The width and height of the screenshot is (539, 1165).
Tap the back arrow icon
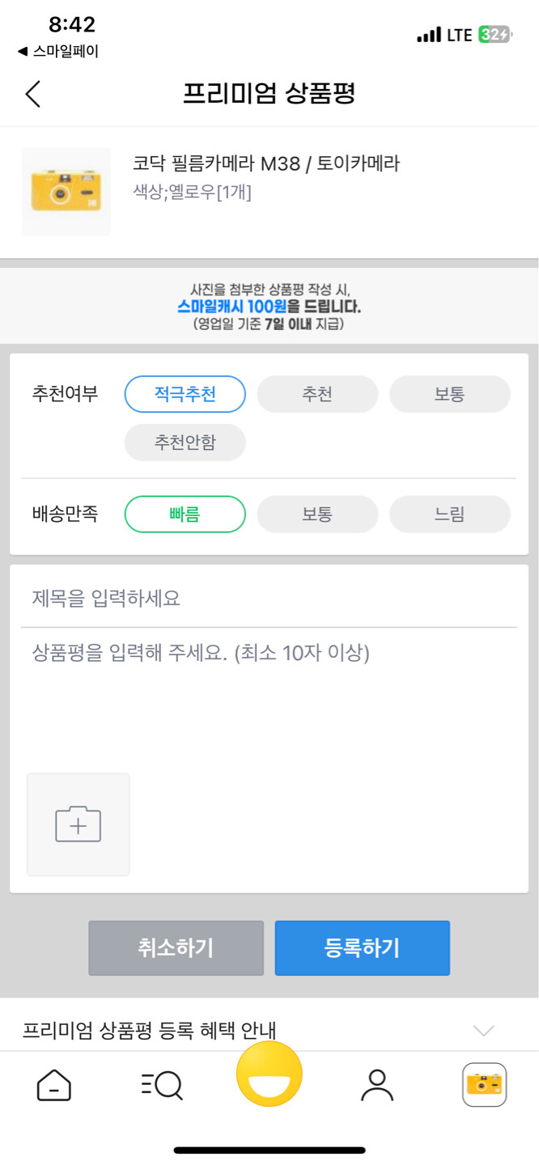(32, 94)
